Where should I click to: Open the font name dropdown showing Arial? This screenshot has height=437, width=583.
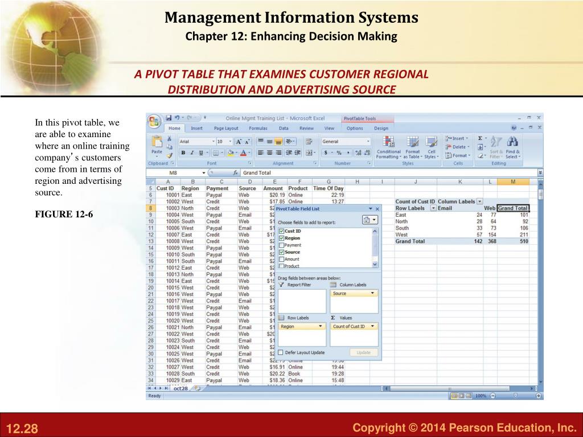coord(214,142)
